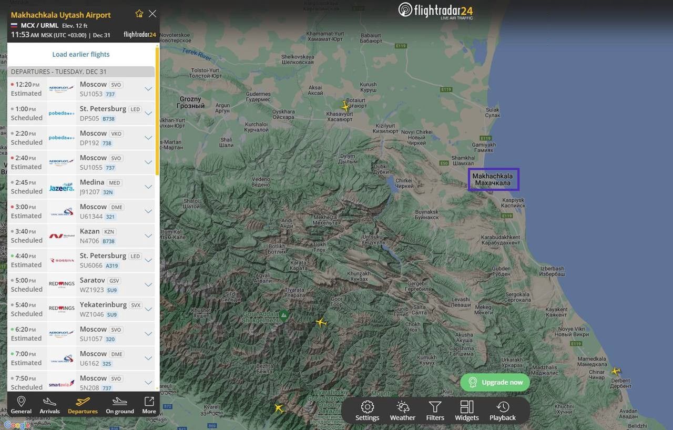Click the Rossiya logo on SU6066 row

[62, 260]
